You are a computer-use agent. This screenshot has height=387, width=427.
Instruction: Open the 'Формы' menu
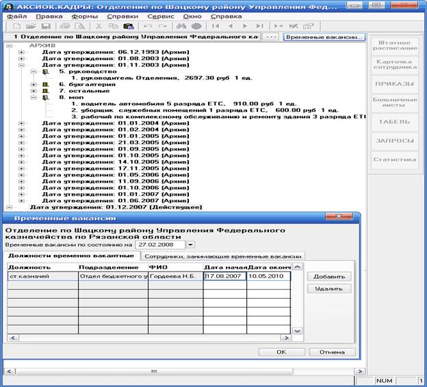(84, 15)
